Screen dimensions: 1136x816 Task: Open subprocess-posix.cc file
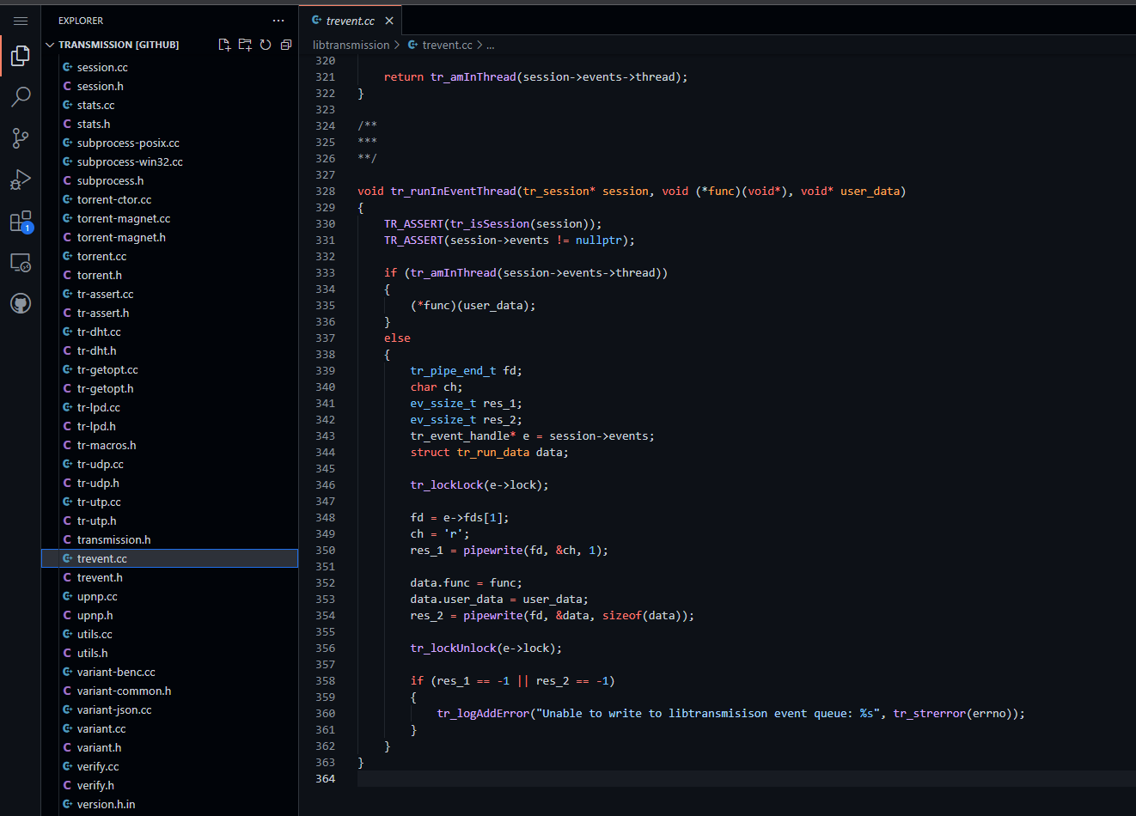170,143
